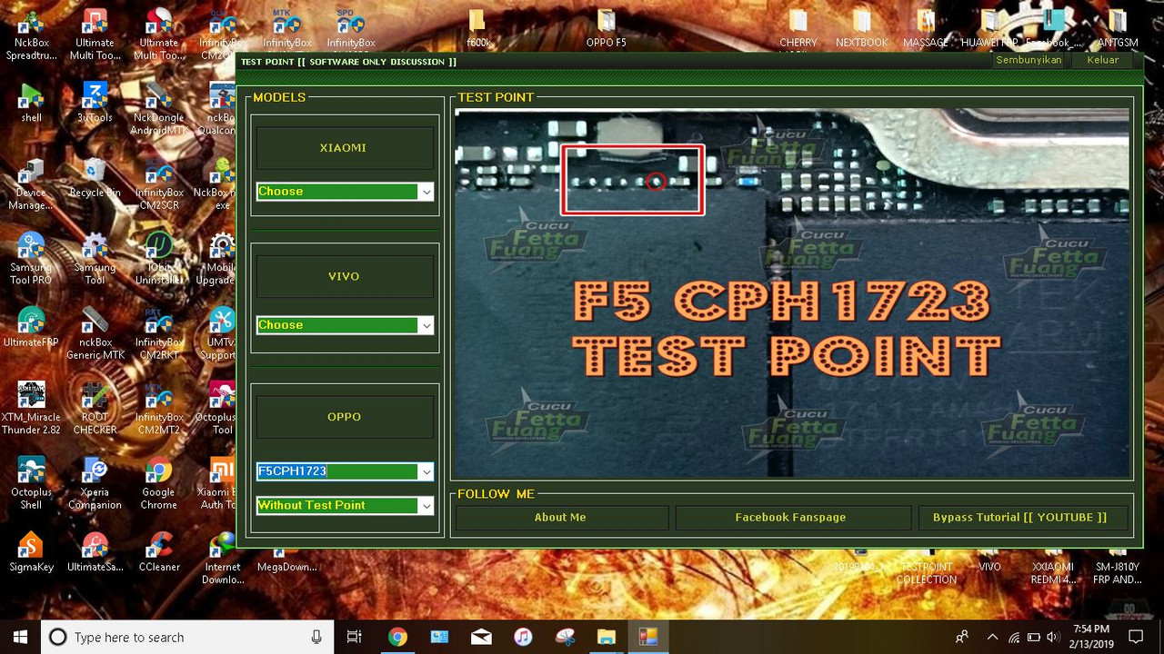The height and width of the screenshot is (654, 1164).
Task: Select the OPPO category header
Action: point(344,416)
